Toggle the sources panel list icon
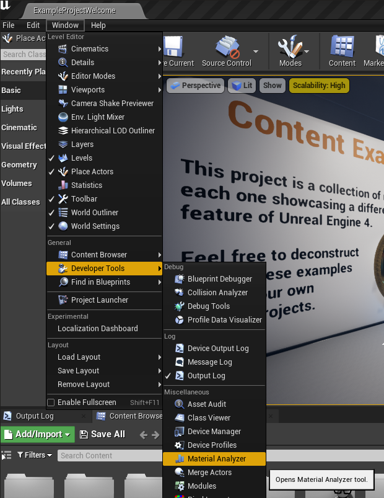Screen dimensions: 384x498 [x=6, y=455]
